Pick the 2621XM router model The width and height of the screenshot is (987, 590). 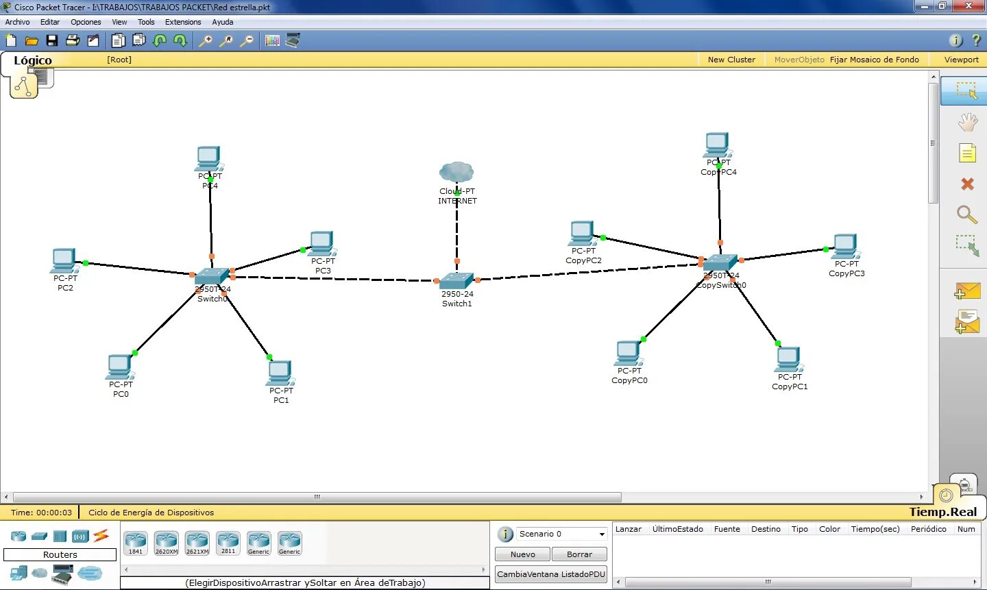pyautogui.click(x=197, y=543)
